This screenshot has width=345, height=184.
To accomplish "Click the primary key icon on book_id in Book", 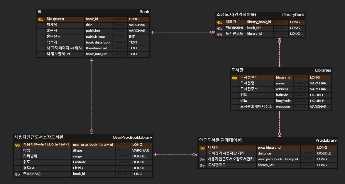I will coord(40,19).
